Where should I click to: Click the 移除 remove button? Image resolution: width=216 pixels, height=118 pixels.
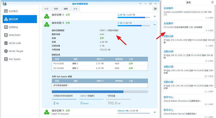[56, 9]
